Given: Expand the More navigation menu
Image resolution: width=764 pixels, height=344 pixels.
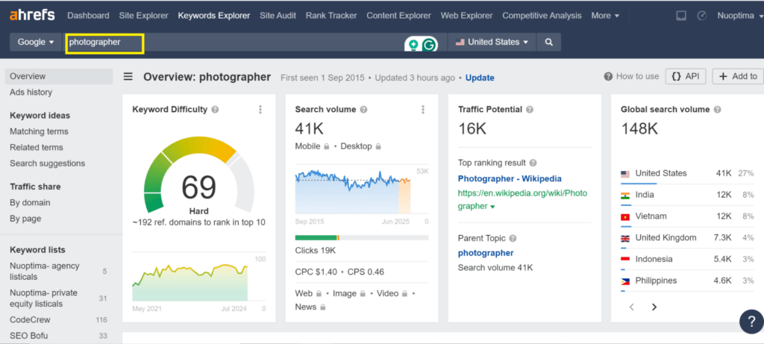Looking at the screenshot, I should (605, 16).
